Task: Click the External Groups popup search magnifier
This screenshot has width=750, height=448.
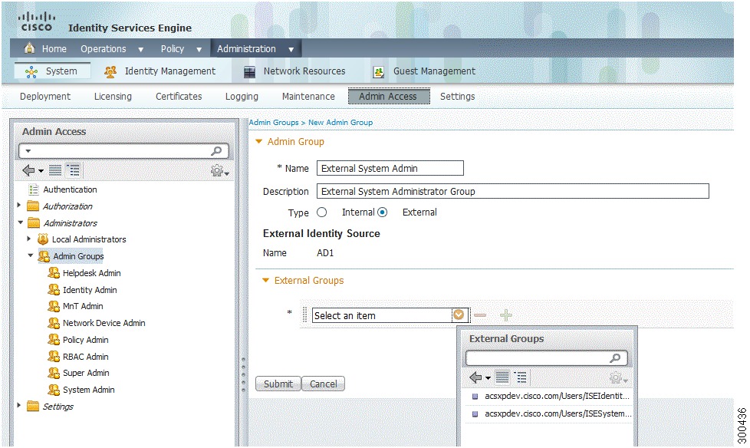Action: tap(616, 358)
